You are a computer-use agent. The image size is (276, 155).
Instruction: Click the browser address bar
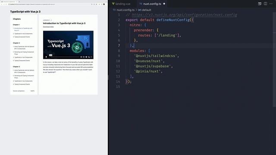pos(49,4)
